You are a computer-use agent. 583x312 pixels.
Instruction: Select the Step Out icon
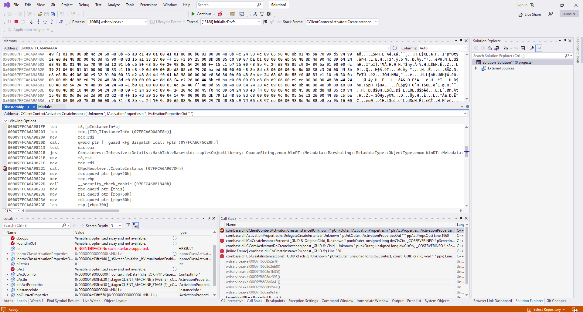[52, 22]
